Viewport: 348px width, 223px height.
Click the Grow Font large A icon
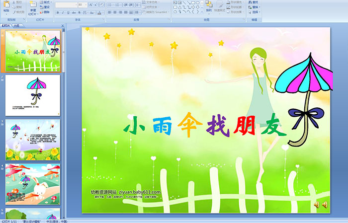(x=91, y=4)
